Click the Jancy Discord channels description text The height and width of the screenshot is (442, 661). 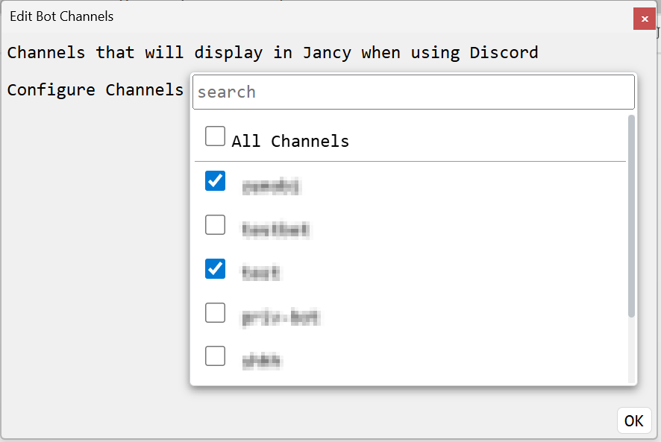click(x=273, y=53)
